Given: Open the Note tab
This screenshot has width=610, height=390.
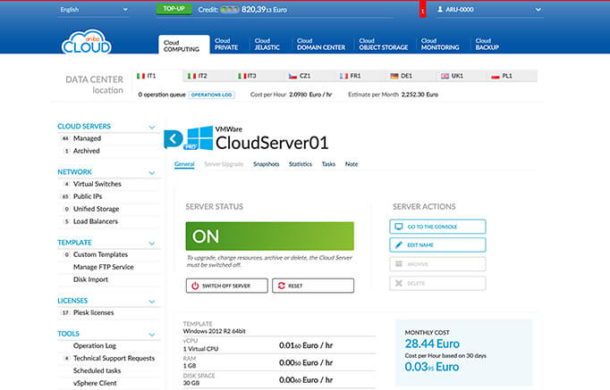Looking at the screenshot, I should tap(352, 164).
